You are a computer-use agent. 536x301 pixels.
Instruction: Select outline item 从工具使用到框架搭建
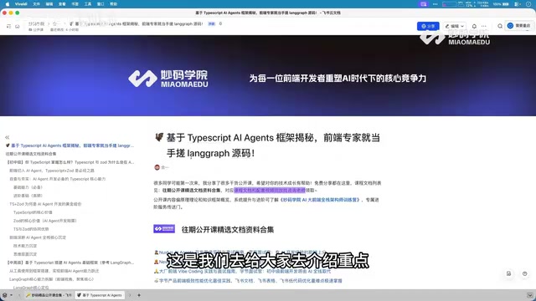(54, 271)
